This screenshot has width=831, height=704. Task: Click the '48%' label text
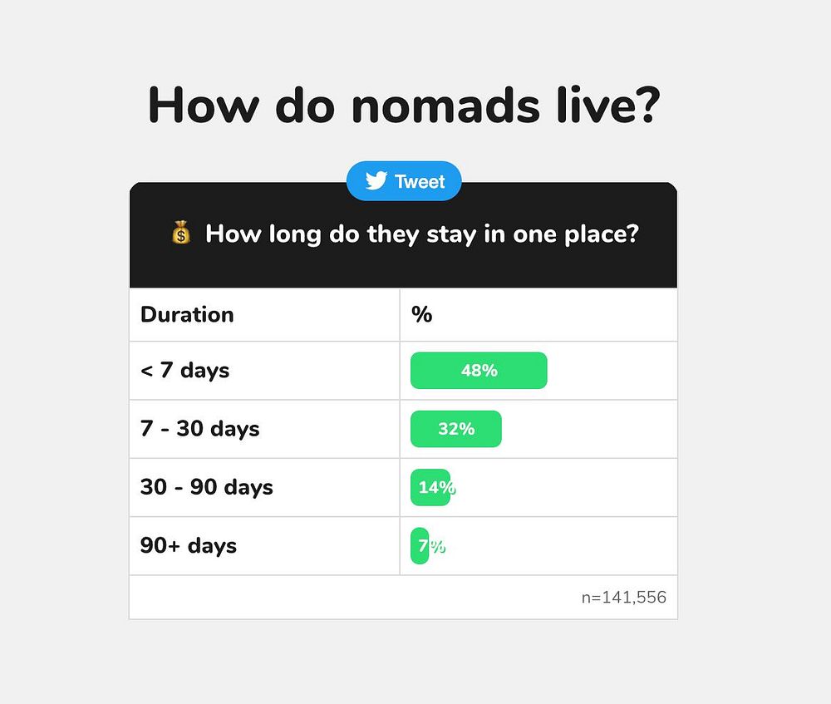click(x=479, y=371)
